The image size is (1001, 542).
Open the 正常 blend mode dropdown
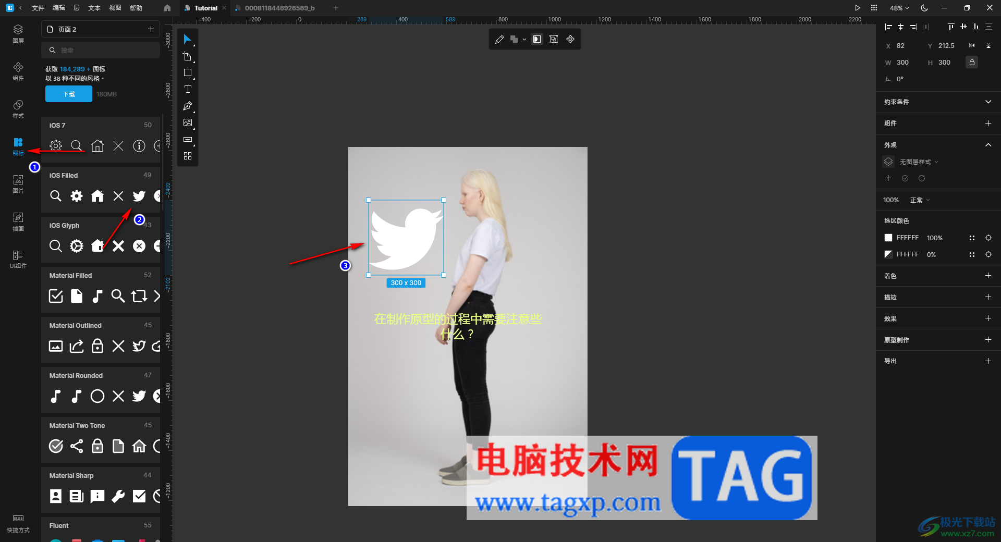[x=920, y=200]
